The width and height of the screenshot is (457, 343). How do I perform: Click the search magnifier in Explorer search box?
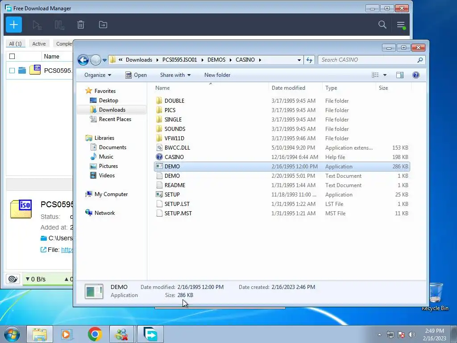pyautogui.click(x=420, y=60)
